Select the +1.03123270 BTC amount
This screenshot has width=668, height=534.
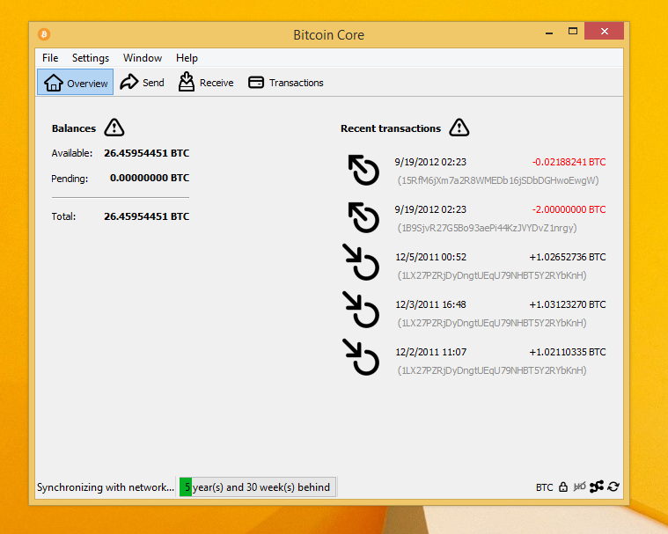click(568, 304)
